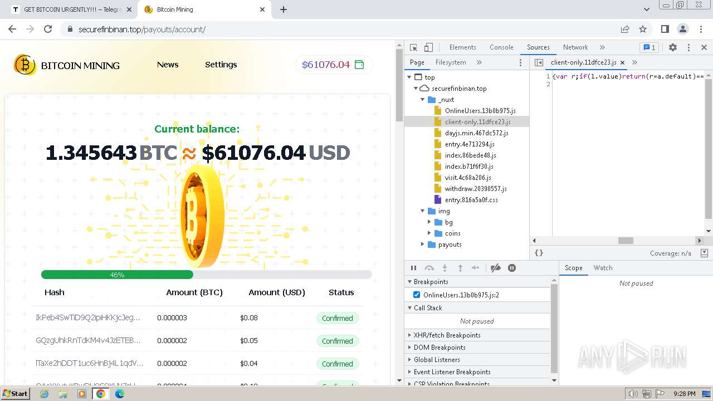This screenshot has width=713, height=401.
Task: Open a new browser tab
Action: coord(284,9)
